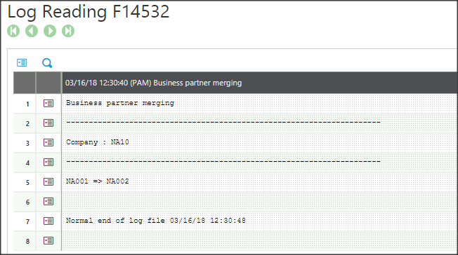Click the 'Business partner merging' text in row 1
The height and width of the screenshot is (255, 458).
coord(119,103)
